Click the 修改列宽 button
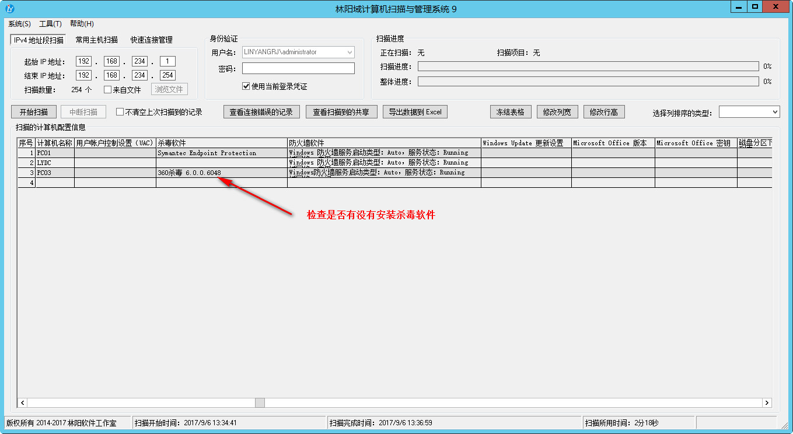 click(x=557, y=112)
